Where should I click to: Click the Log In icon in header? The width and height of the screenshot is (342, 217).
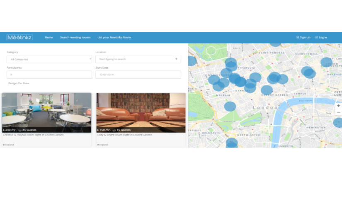(316, 38)
